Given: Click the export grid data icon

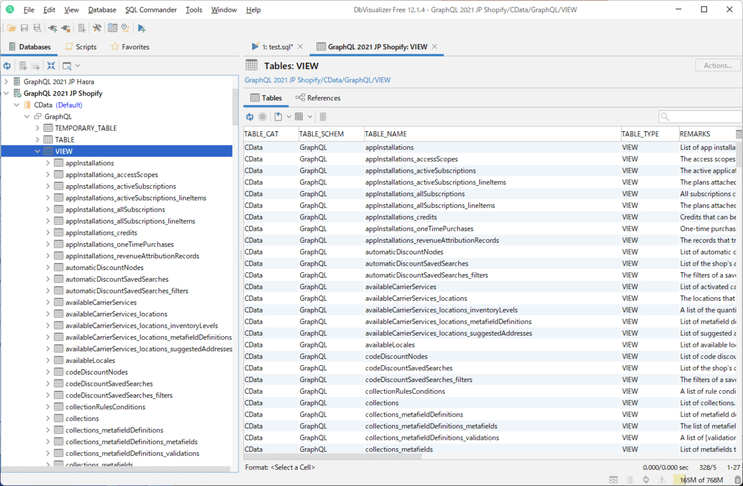Looking at the screenshot, I should click(x=279, y=116).
